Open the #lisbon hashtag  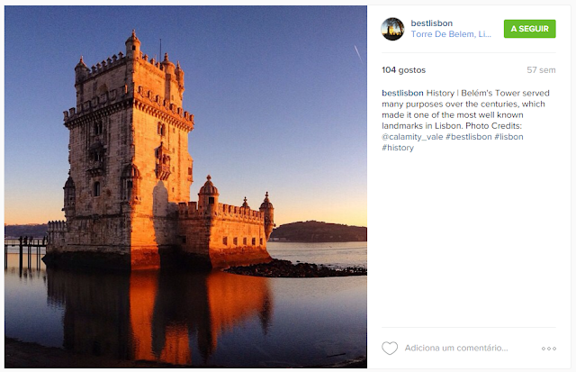click(x=508, y=137)
